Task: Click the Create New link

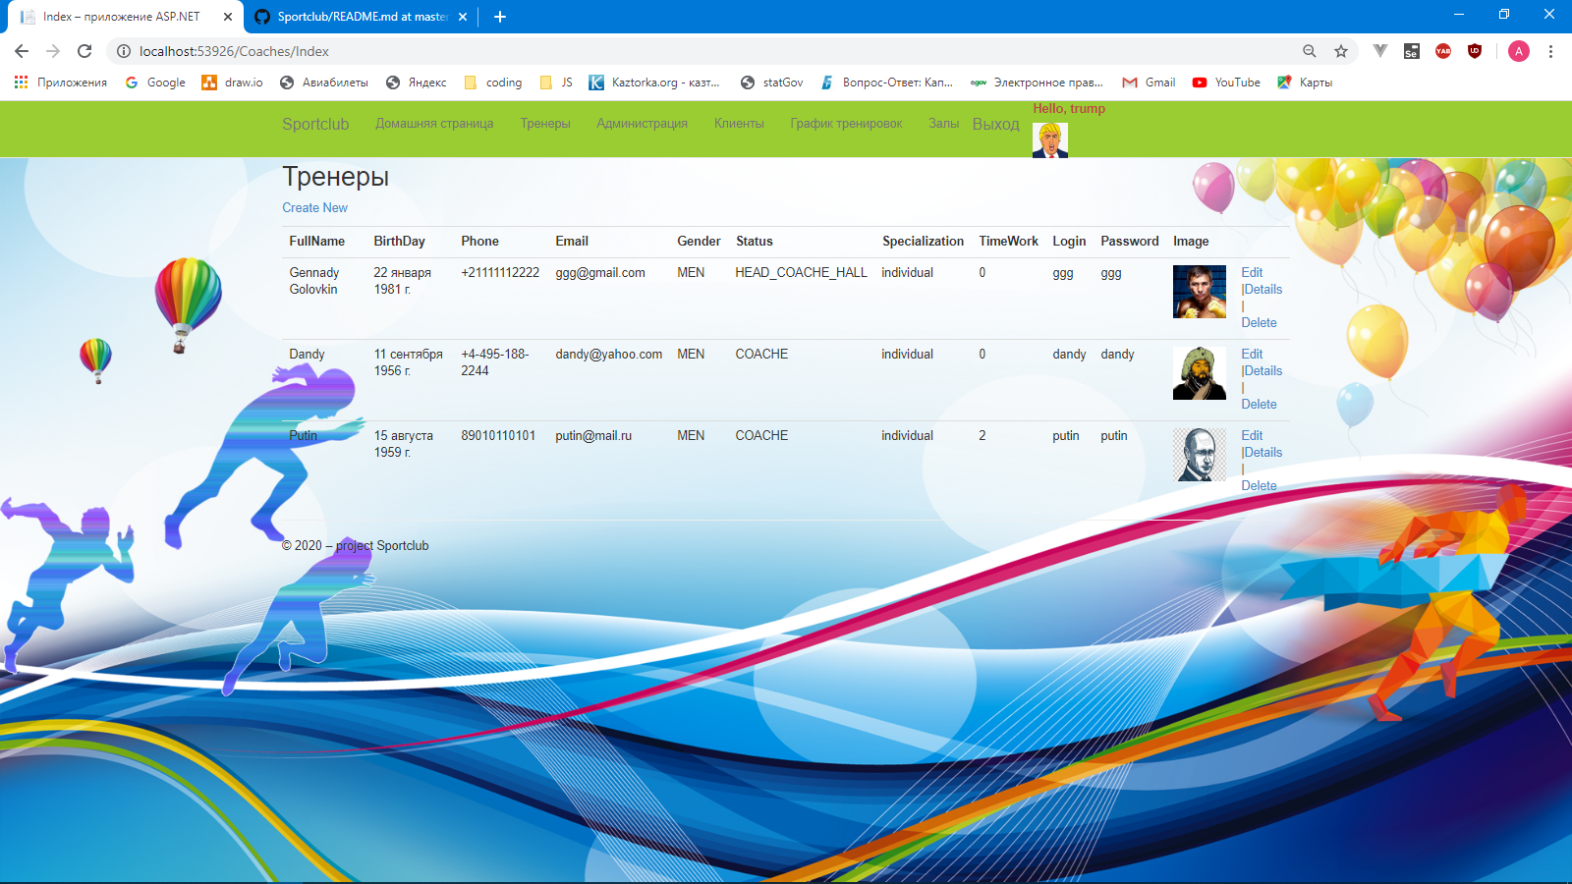Action: 314,207
